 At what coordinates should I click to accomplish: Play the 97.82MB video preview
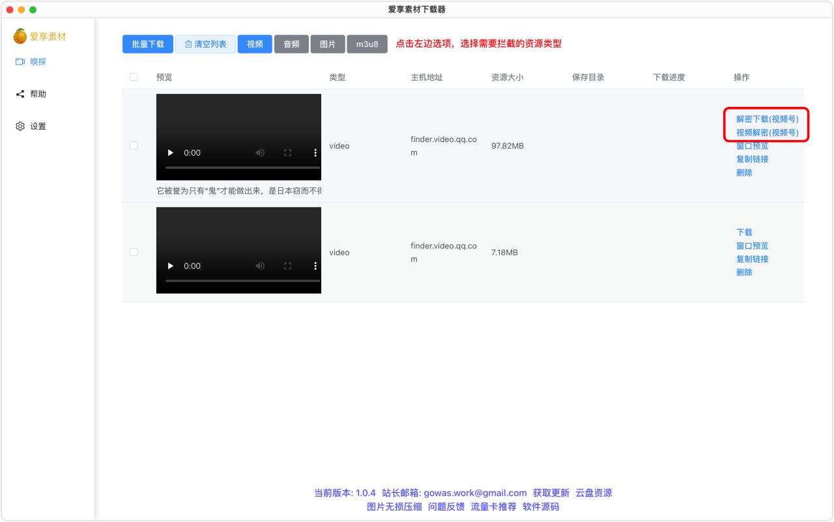click(171, 152)
